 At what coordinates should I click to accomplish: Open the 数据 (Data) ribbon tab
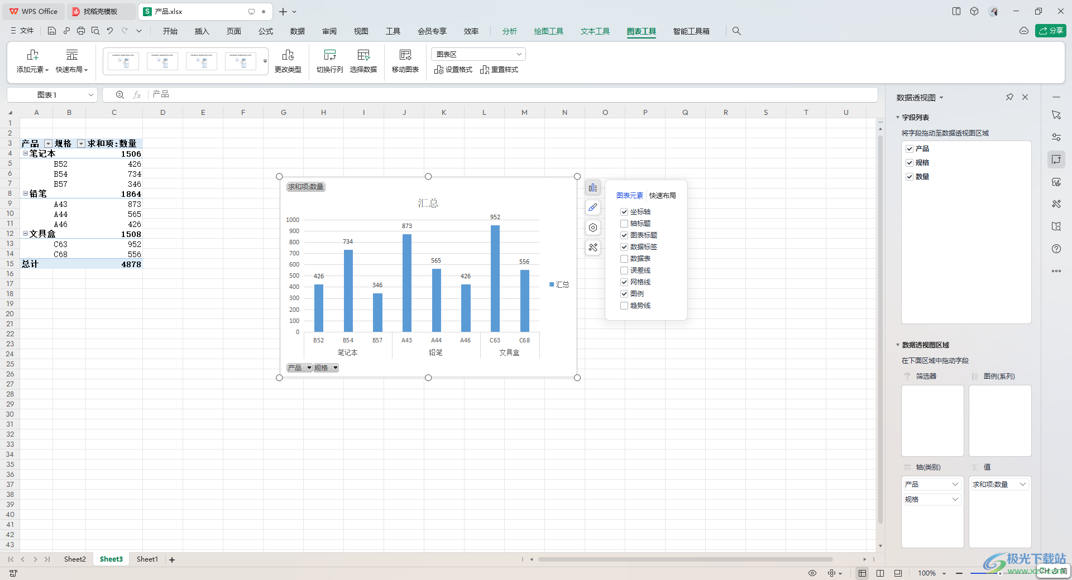[298, 31]
